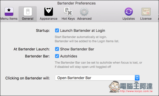Click the Autohides label text
159x96 pixels.
(69, 56)
